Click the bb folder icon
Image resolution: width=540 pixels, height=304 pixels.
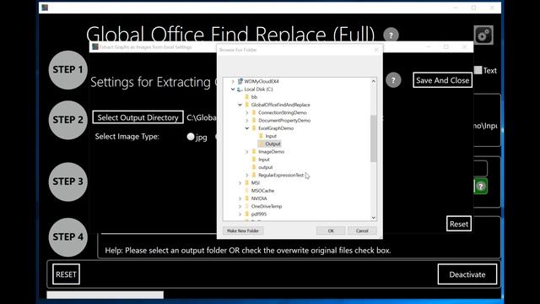click(247, 97)
